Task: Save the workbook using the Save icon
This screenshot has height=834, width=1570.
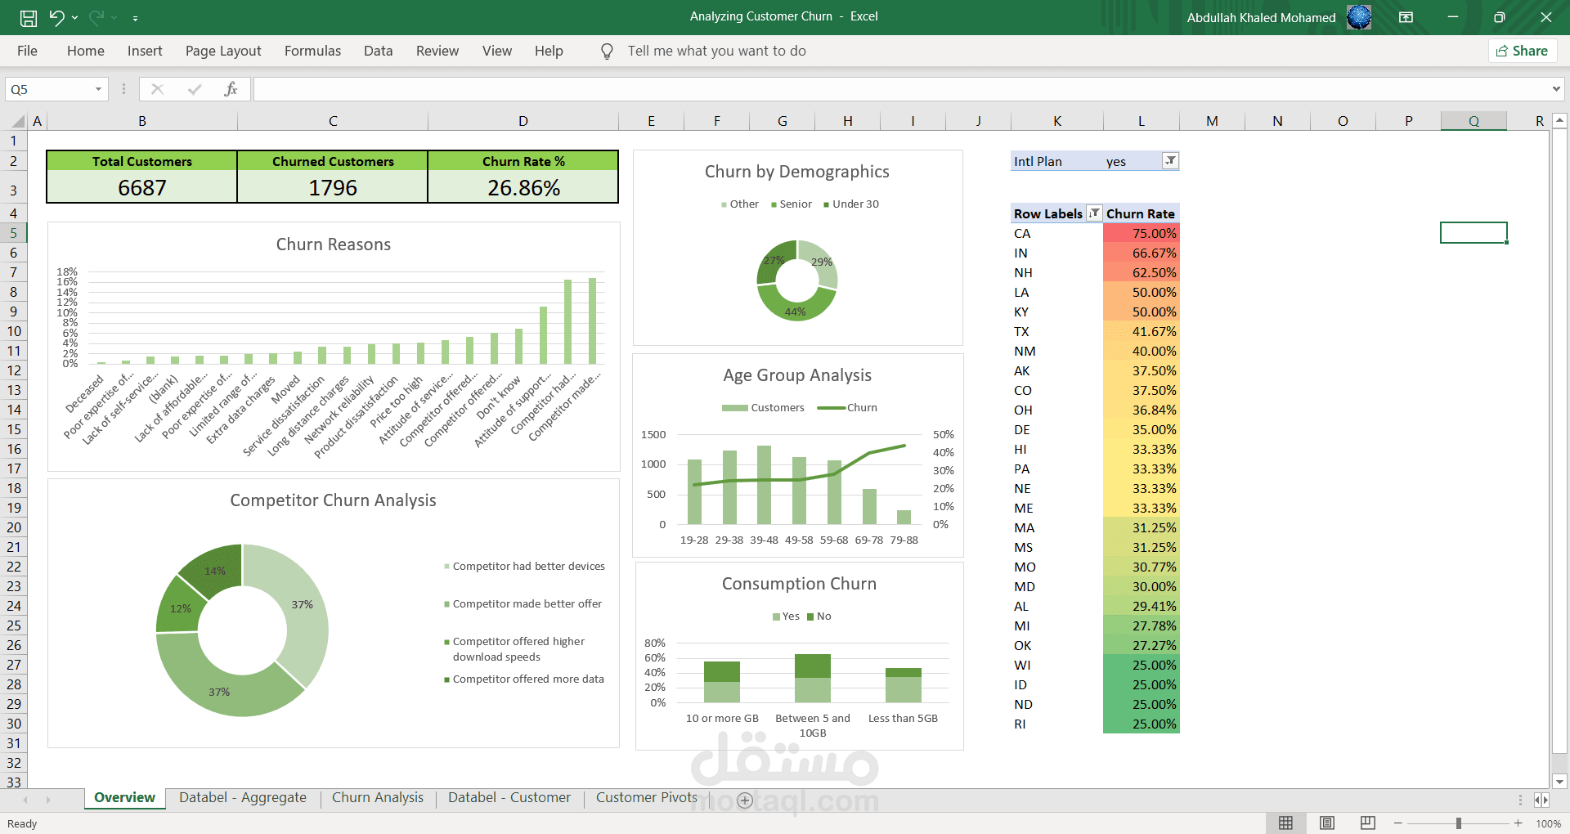Action: (29, 16)
